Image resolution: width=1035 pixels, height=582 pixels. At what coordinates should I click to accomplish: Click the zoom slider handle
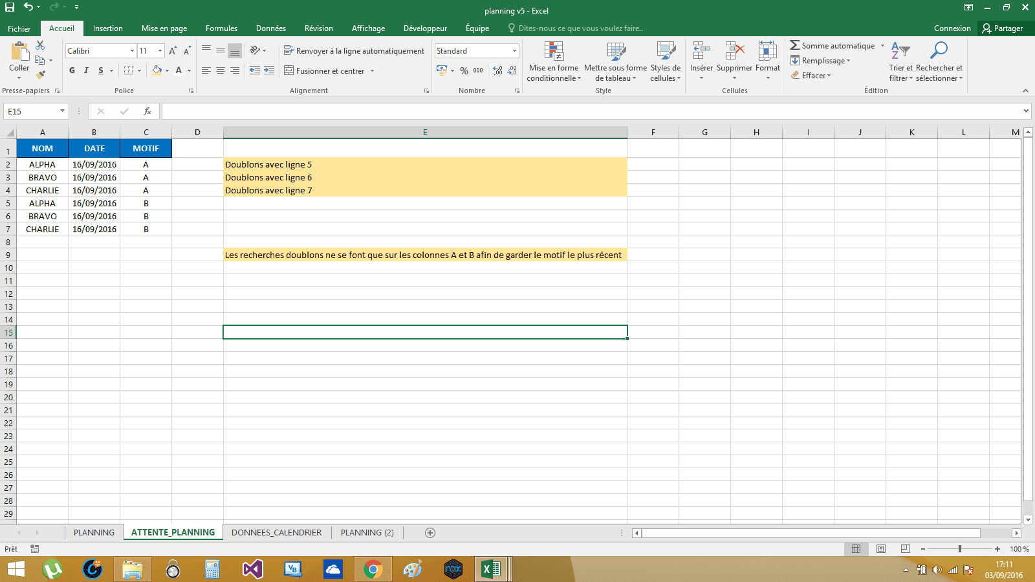tap(960, 549)
